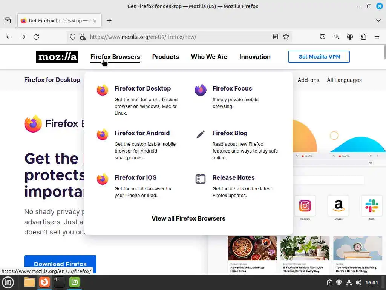The width and height of the screenshot is (386, 290).
Task: Reload the current page
Action: point(36,37)
